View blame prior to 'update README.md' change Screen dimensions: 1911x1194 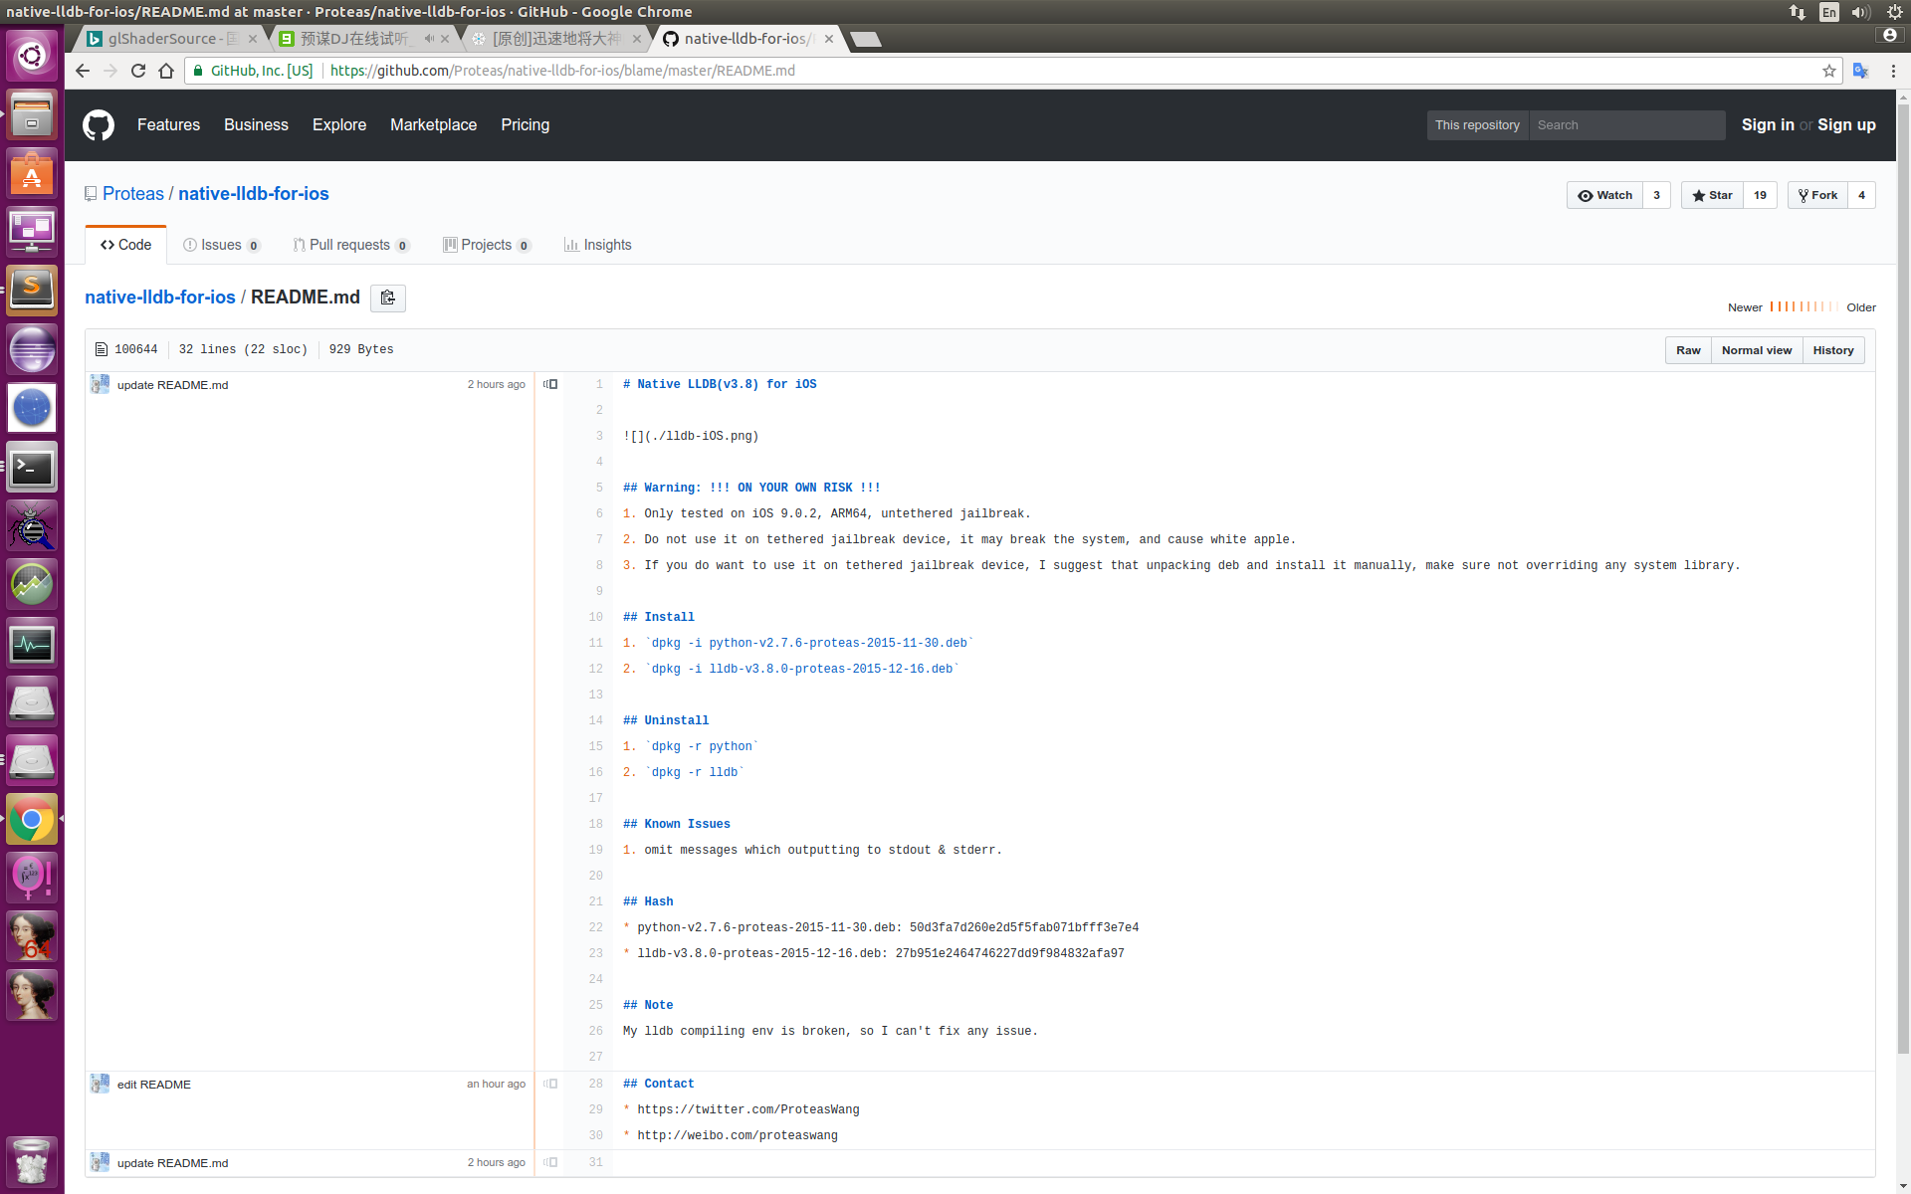(550, 385)
